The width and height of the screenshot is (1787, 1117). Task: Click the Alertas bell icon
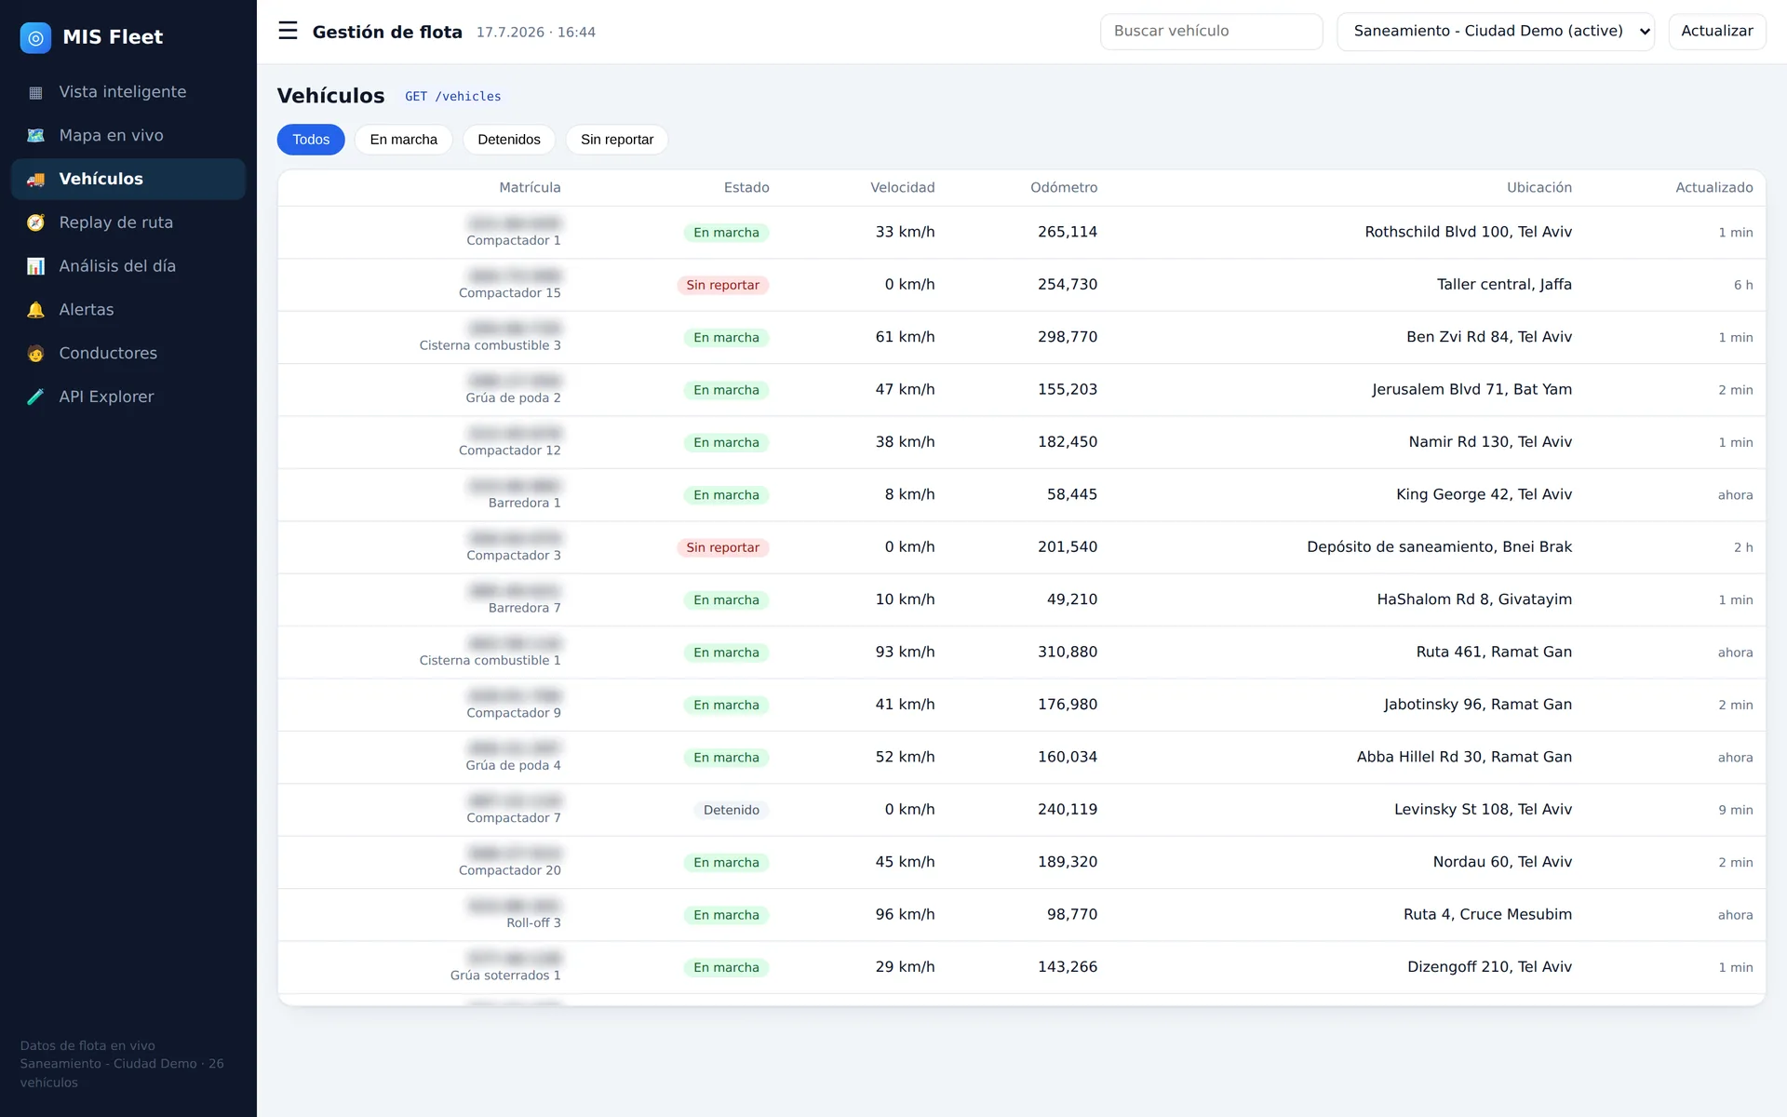[x=35, y=310]
